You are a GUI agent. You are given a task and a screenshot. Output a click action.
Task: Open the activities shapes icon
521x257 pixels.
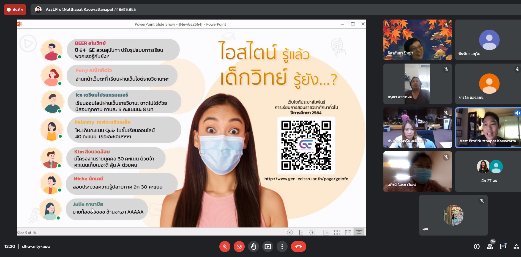pos(516,247)
